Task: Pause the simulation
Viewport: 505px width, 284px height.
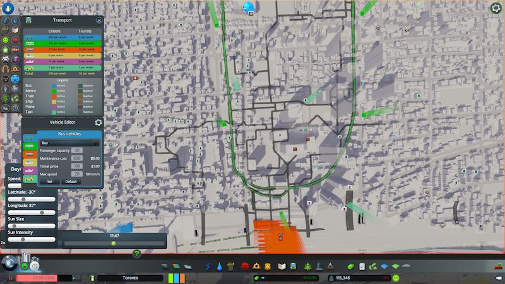Action: click(x=11, y=278)
